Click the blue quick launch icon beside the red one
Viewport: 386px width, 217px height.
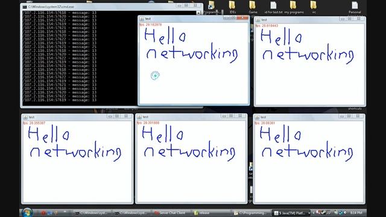point(49,213)
